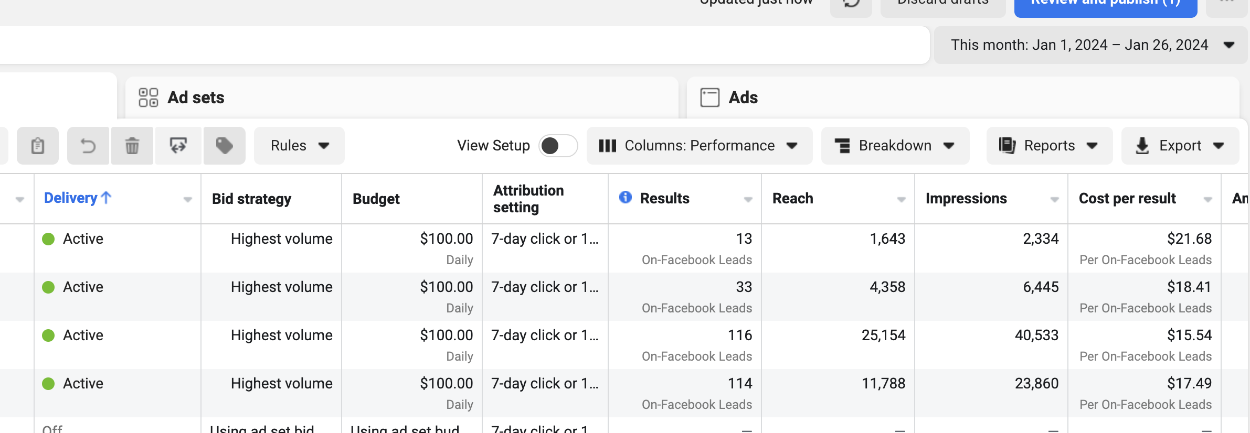Viewport: 1250px width, 433px height.
Task: Click the paste clipboard icon
Action: click(38, 146)
